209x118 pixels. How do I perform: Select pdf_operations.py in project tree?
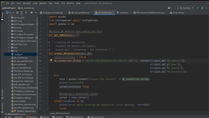pos(22,85)
